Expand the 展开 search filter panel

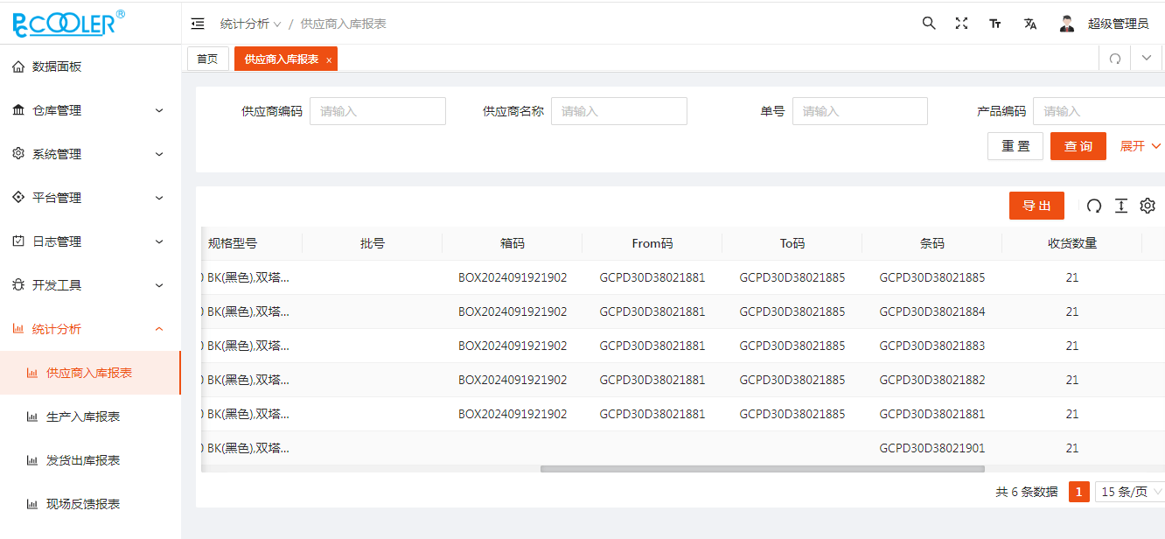click(x=1139, y=146)
